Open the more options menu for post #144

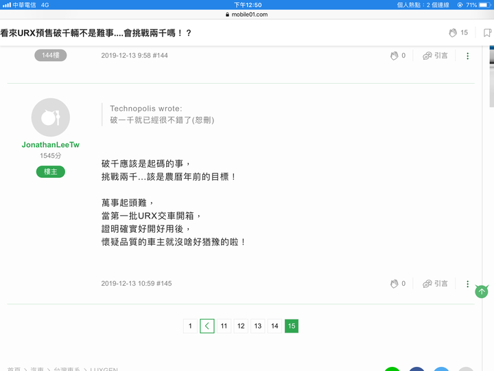[x=467, y=56]
